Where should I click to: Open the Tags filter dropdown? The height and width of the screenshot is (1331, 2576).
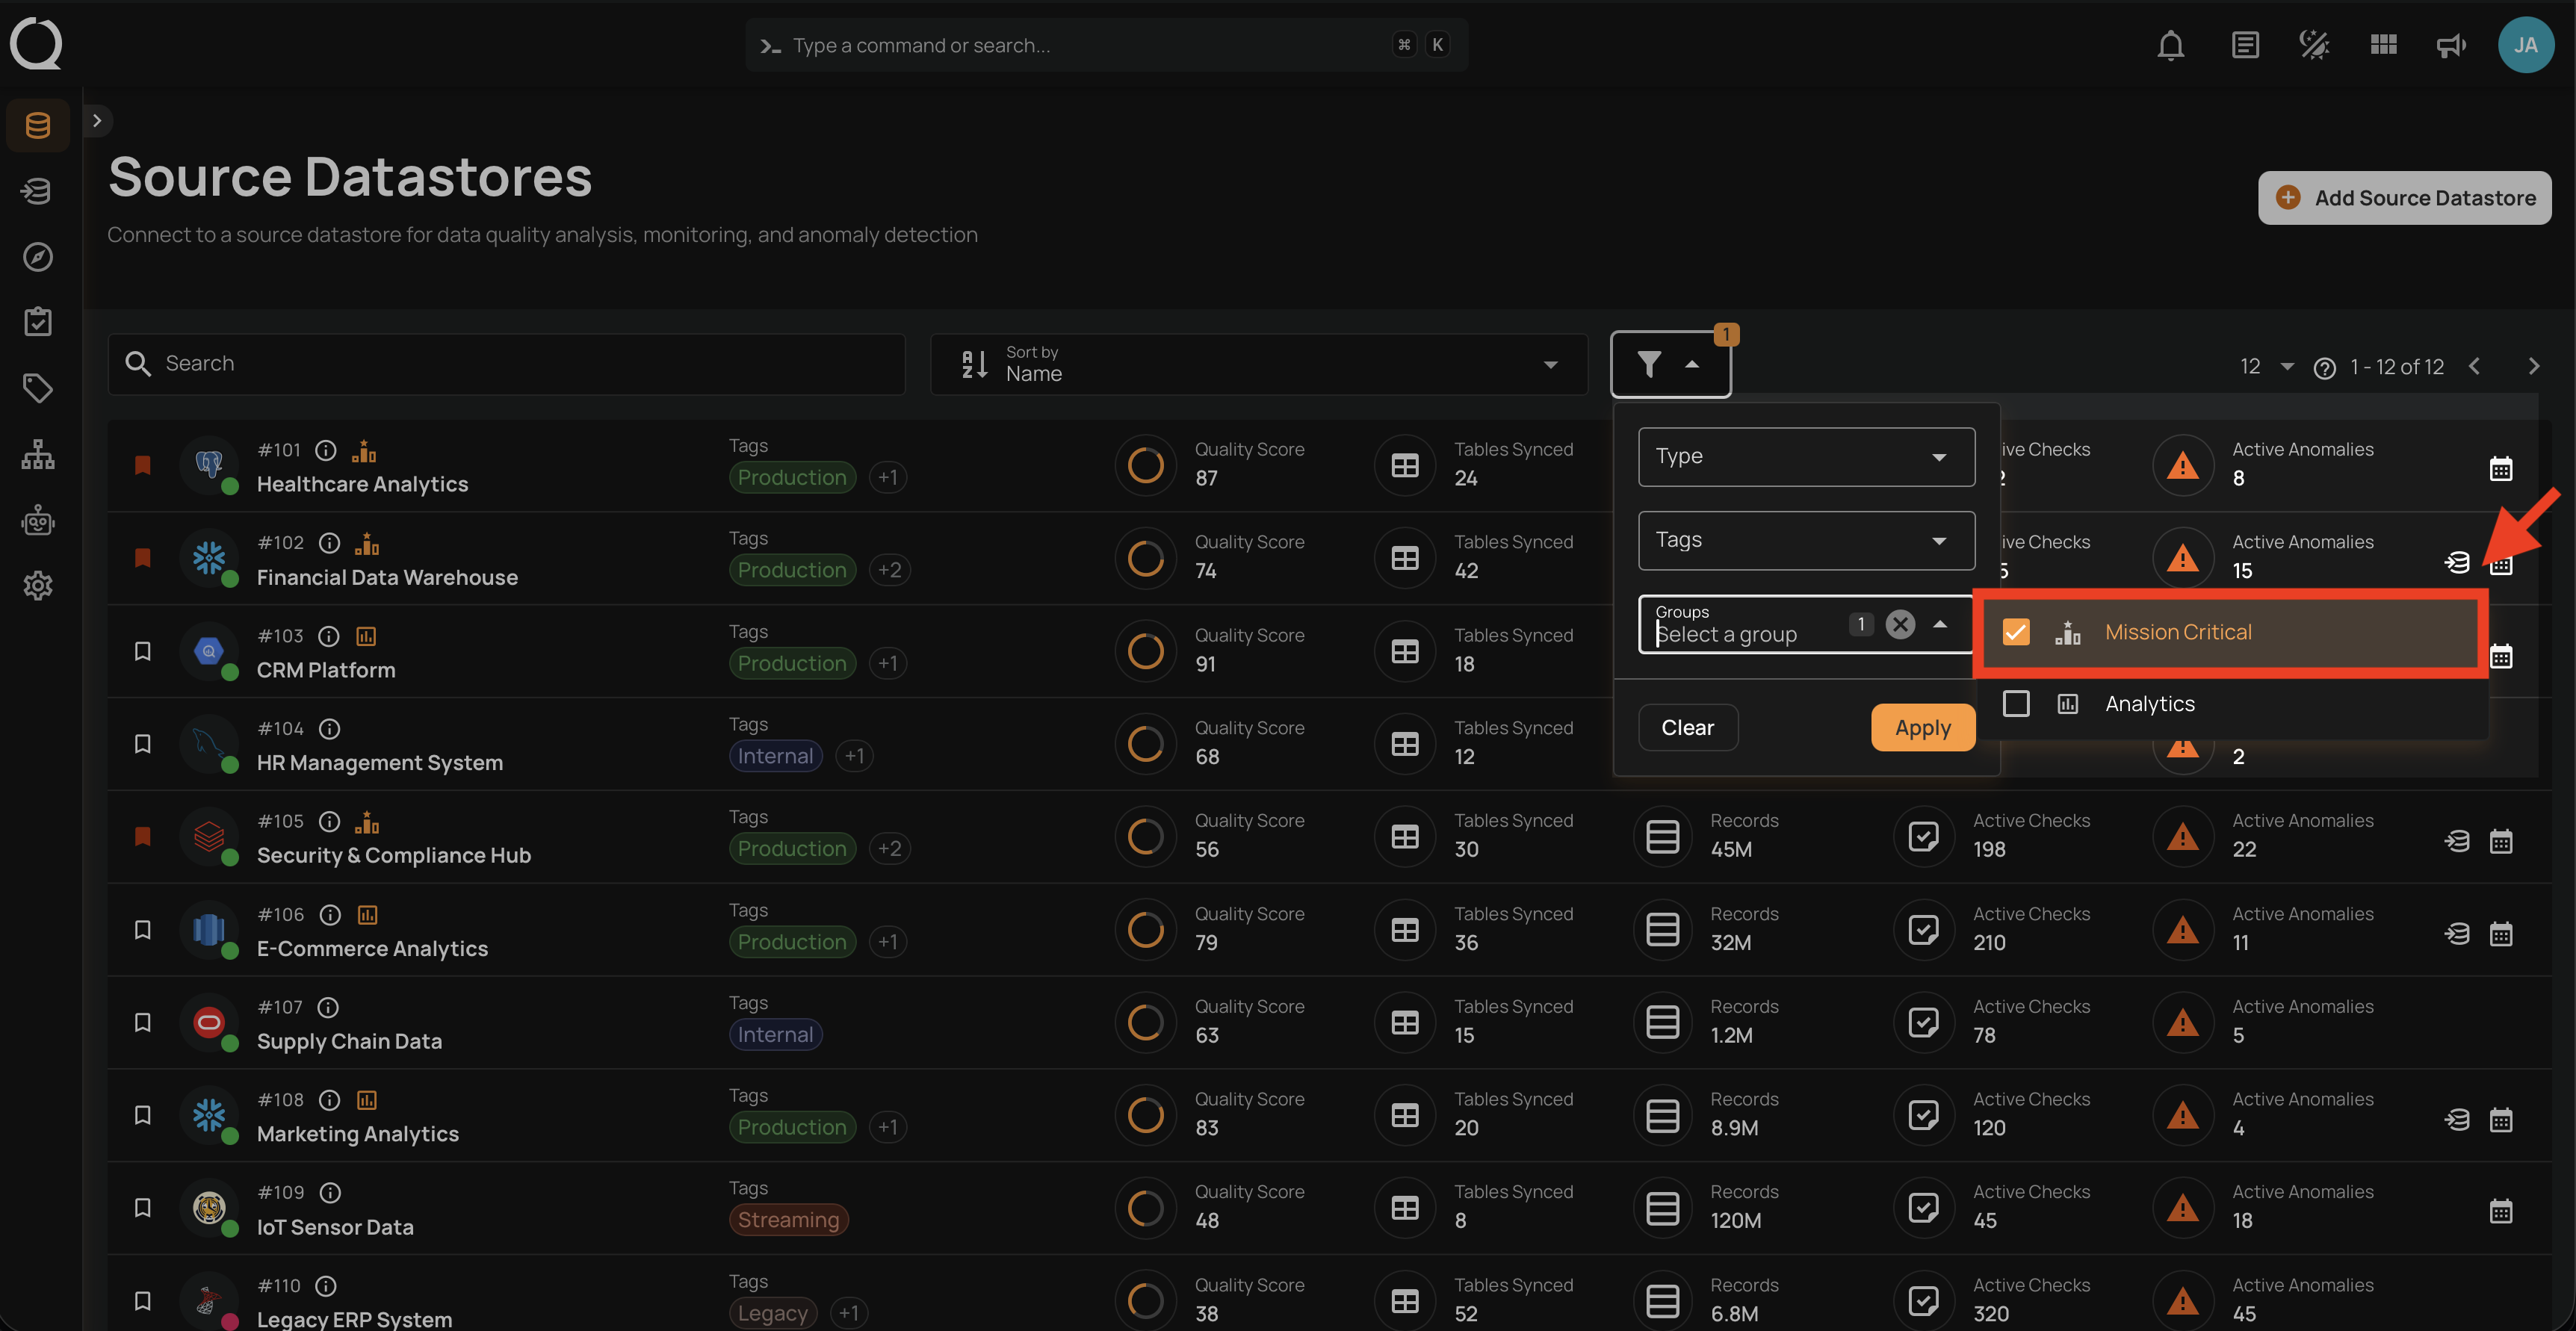1806,541
